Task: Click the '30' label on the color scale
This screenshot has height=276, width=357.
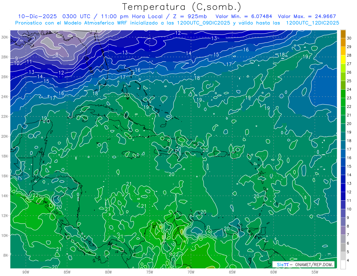Action: click(x=349, y=38)
